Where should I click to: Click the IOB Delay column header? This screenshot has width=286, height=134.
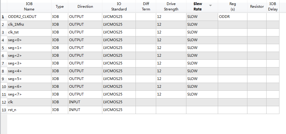273,7
